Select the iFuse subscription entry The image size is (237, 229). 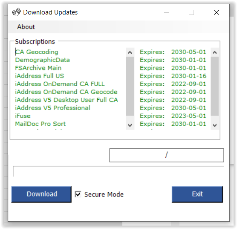pos(23,116)
